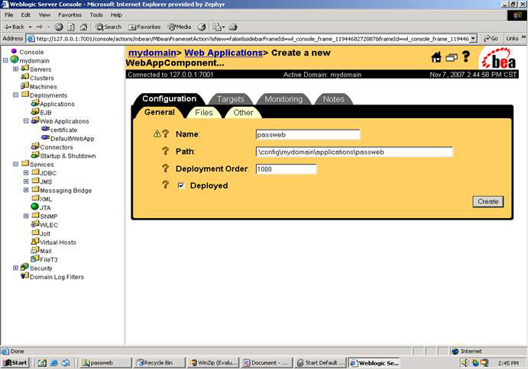This screenshot has width=528, height=369.
Task: Open Applications under Deployments
Action: 57,104
